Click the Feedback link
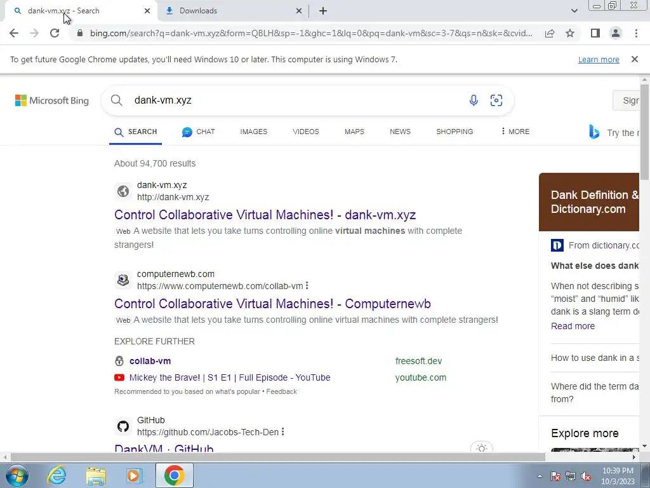 [x=281, y=391]
